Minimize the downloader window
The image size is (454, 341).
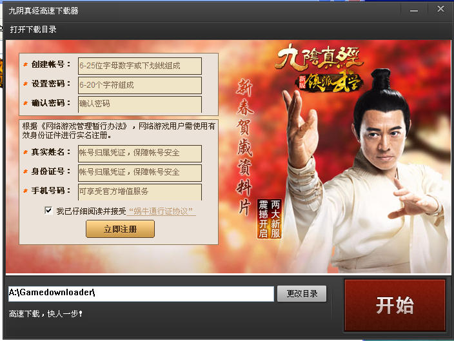(x=414, y=11)
